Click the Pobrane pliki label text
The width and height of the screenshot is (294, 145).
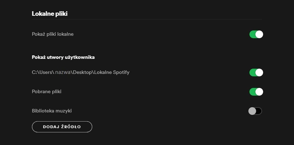tap(47, 92)
